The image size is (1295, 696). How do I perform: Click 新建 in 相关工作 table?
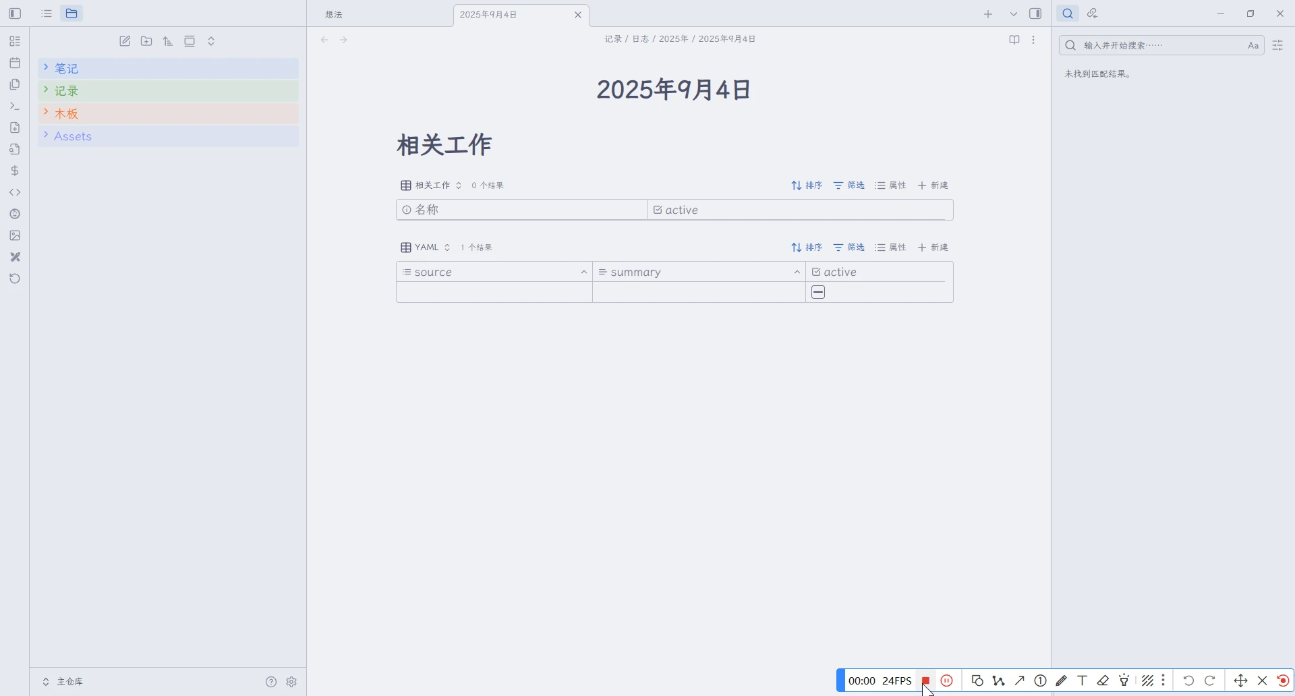click(x=933, y=185)
